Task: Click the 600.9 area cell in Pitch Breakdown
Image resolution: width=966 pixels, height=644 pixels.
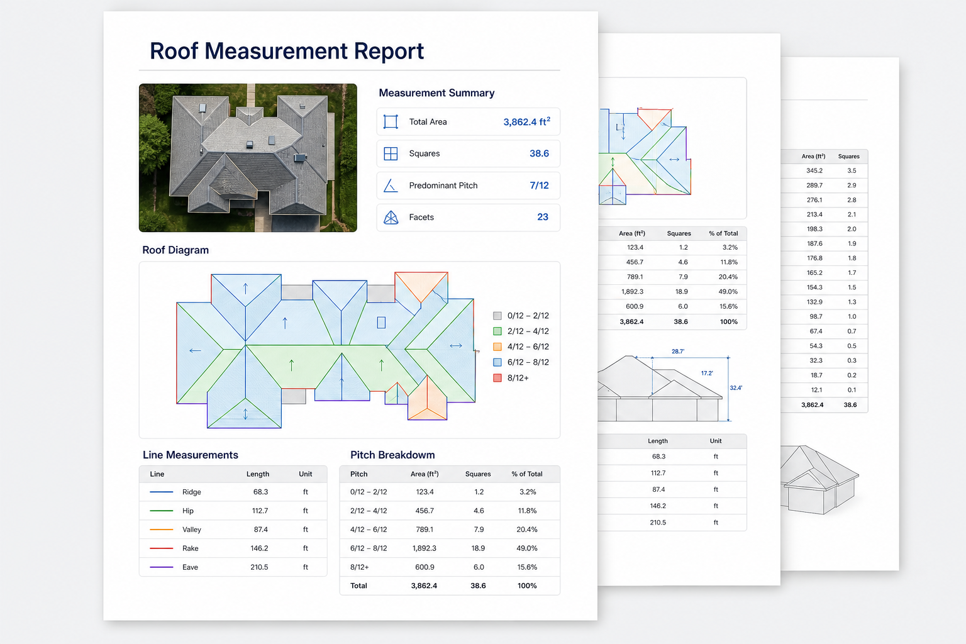Action: [x=425, y=567]
